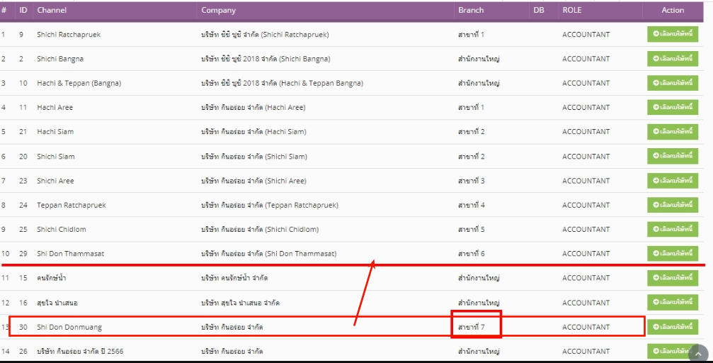This screenshot has height=363, width=713.
Task: Click company cell containing (Shichi Chidlom)
Action: pos(260,229)
